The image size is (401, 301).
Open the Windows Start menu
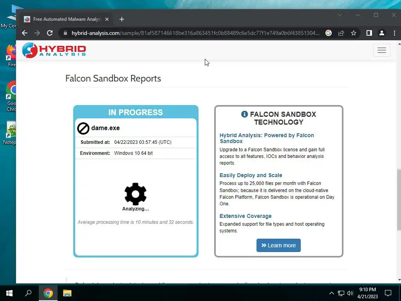pyautogui.click(x=9, y=293)
